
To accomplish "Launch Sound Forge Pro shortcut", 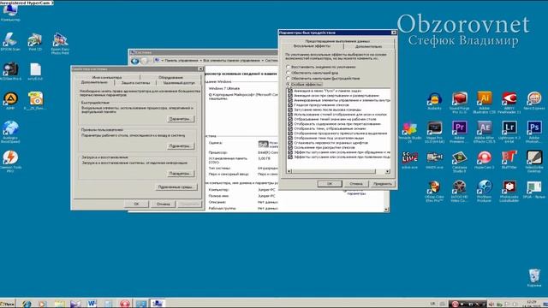I will pyautogui.click(x=459, y=102).
